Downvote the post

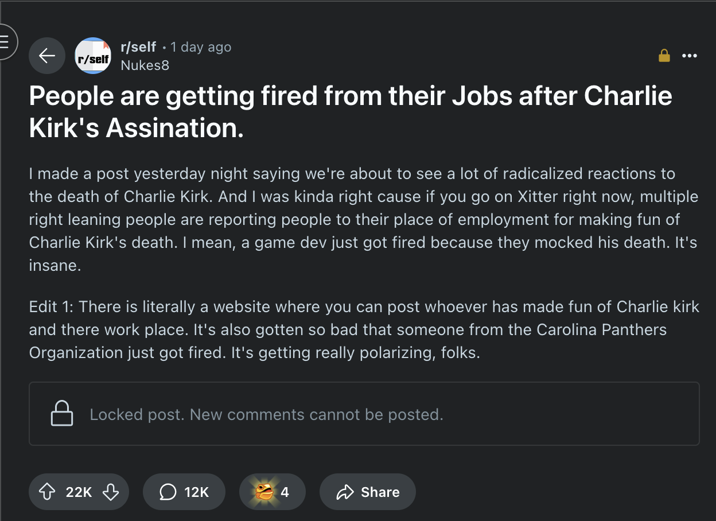coord(110,492)
